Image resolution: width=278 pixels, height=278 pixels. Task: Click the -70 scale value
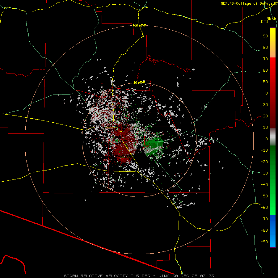click(x=264, y=219)
